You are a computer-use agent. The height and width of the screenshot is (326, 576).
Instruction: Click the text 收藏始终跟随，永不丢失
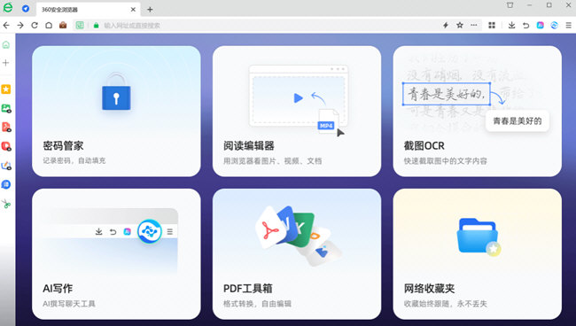click(445, 304)
